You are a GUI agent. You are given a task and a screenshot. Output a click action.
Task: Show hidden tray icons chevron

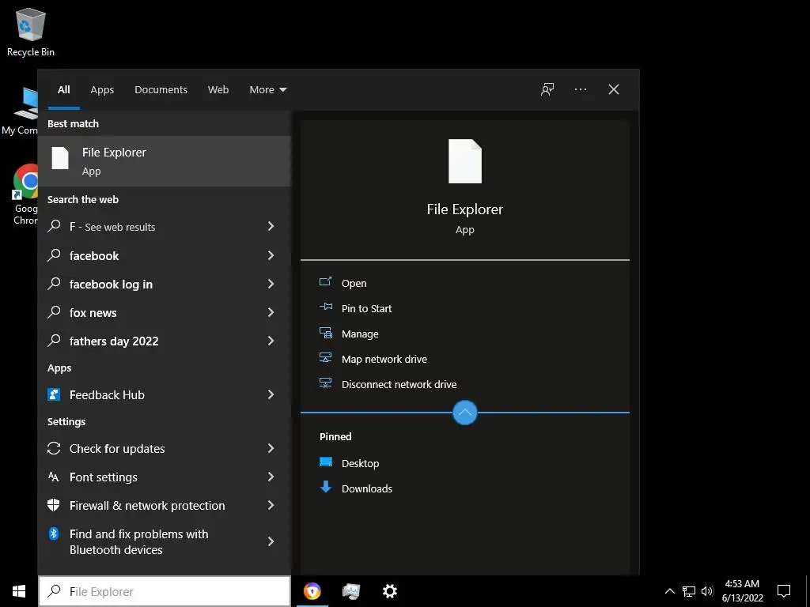(669, 591)
